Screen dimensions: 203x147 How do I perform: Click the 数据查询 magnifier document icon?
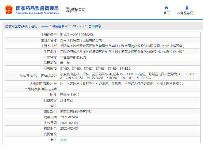click(68, 10)
